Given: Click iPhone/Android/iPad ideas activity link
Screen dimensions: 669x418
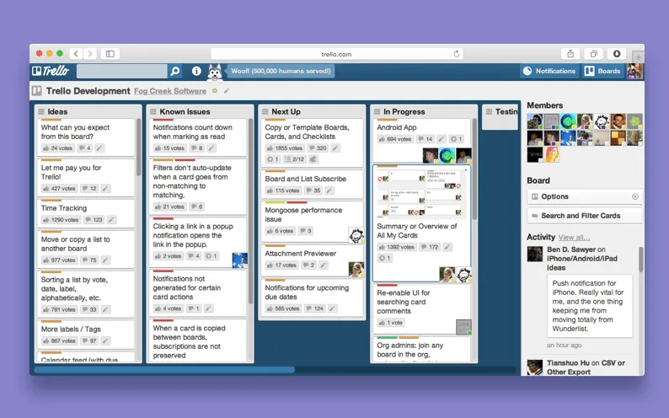Looking at the screenshot, I should tap(582, 263).
